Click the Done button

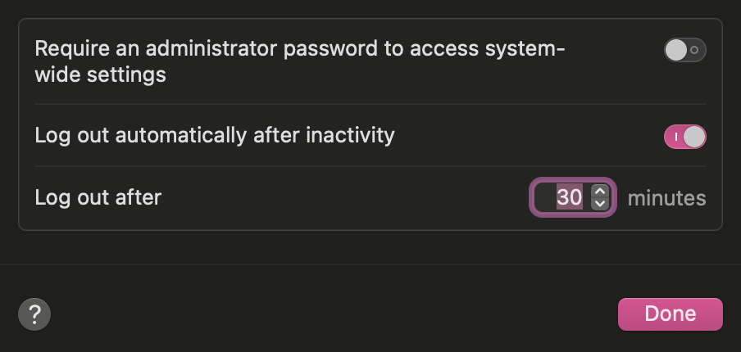(670, 314)
